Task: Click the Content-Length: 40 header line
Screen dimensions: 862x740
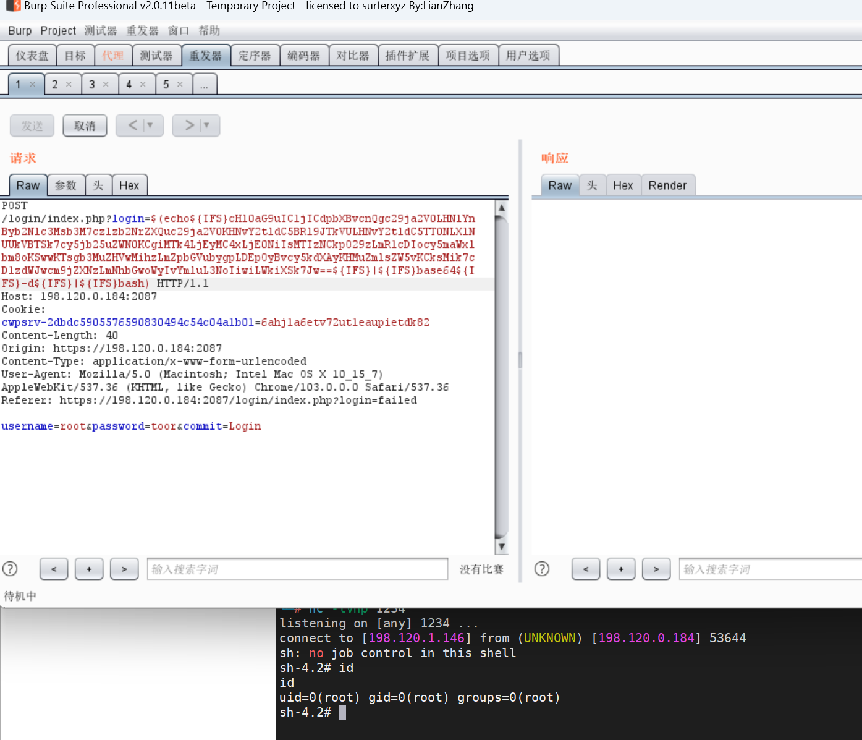Action: click(x=59, y=336)
